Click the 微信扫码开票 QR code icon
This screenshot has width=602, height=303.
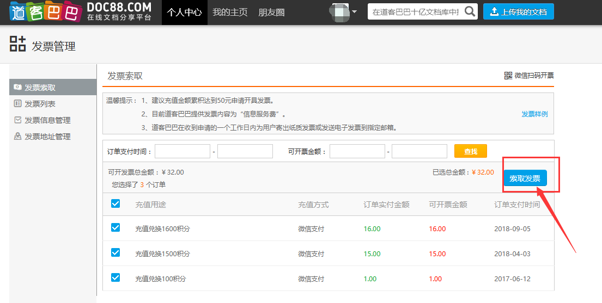(x=508, y=76)
